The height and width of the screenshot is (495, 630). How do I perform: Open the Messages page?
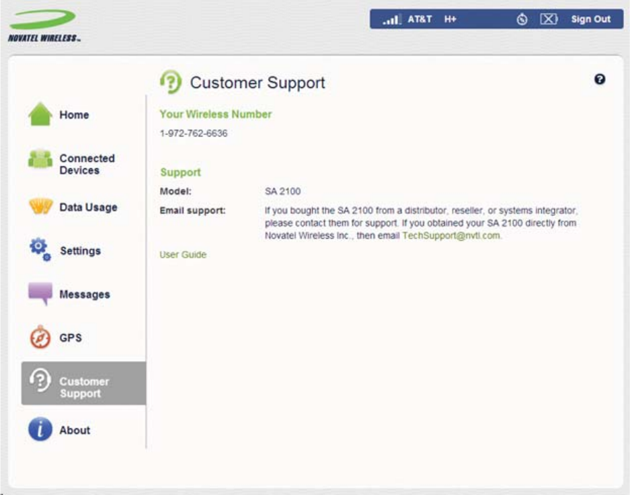pos(84,294)
